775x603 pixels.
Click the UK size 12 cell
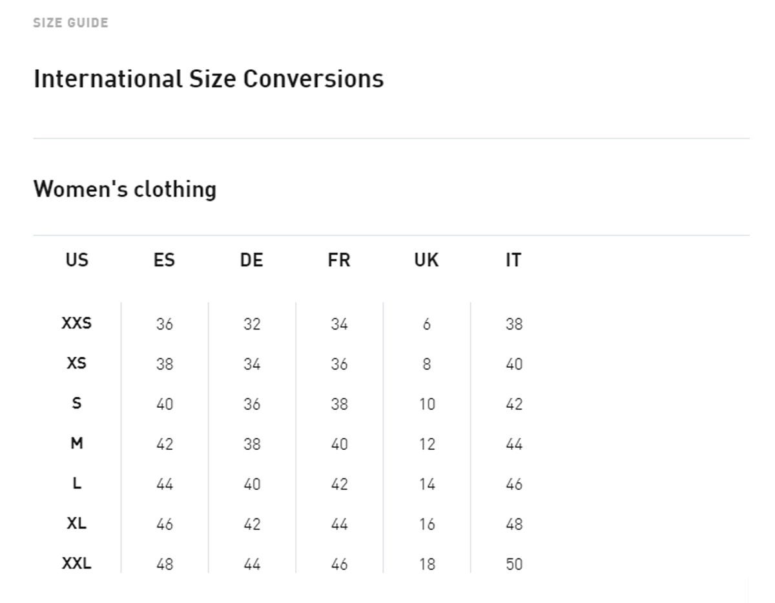click(x=426, y=445)
